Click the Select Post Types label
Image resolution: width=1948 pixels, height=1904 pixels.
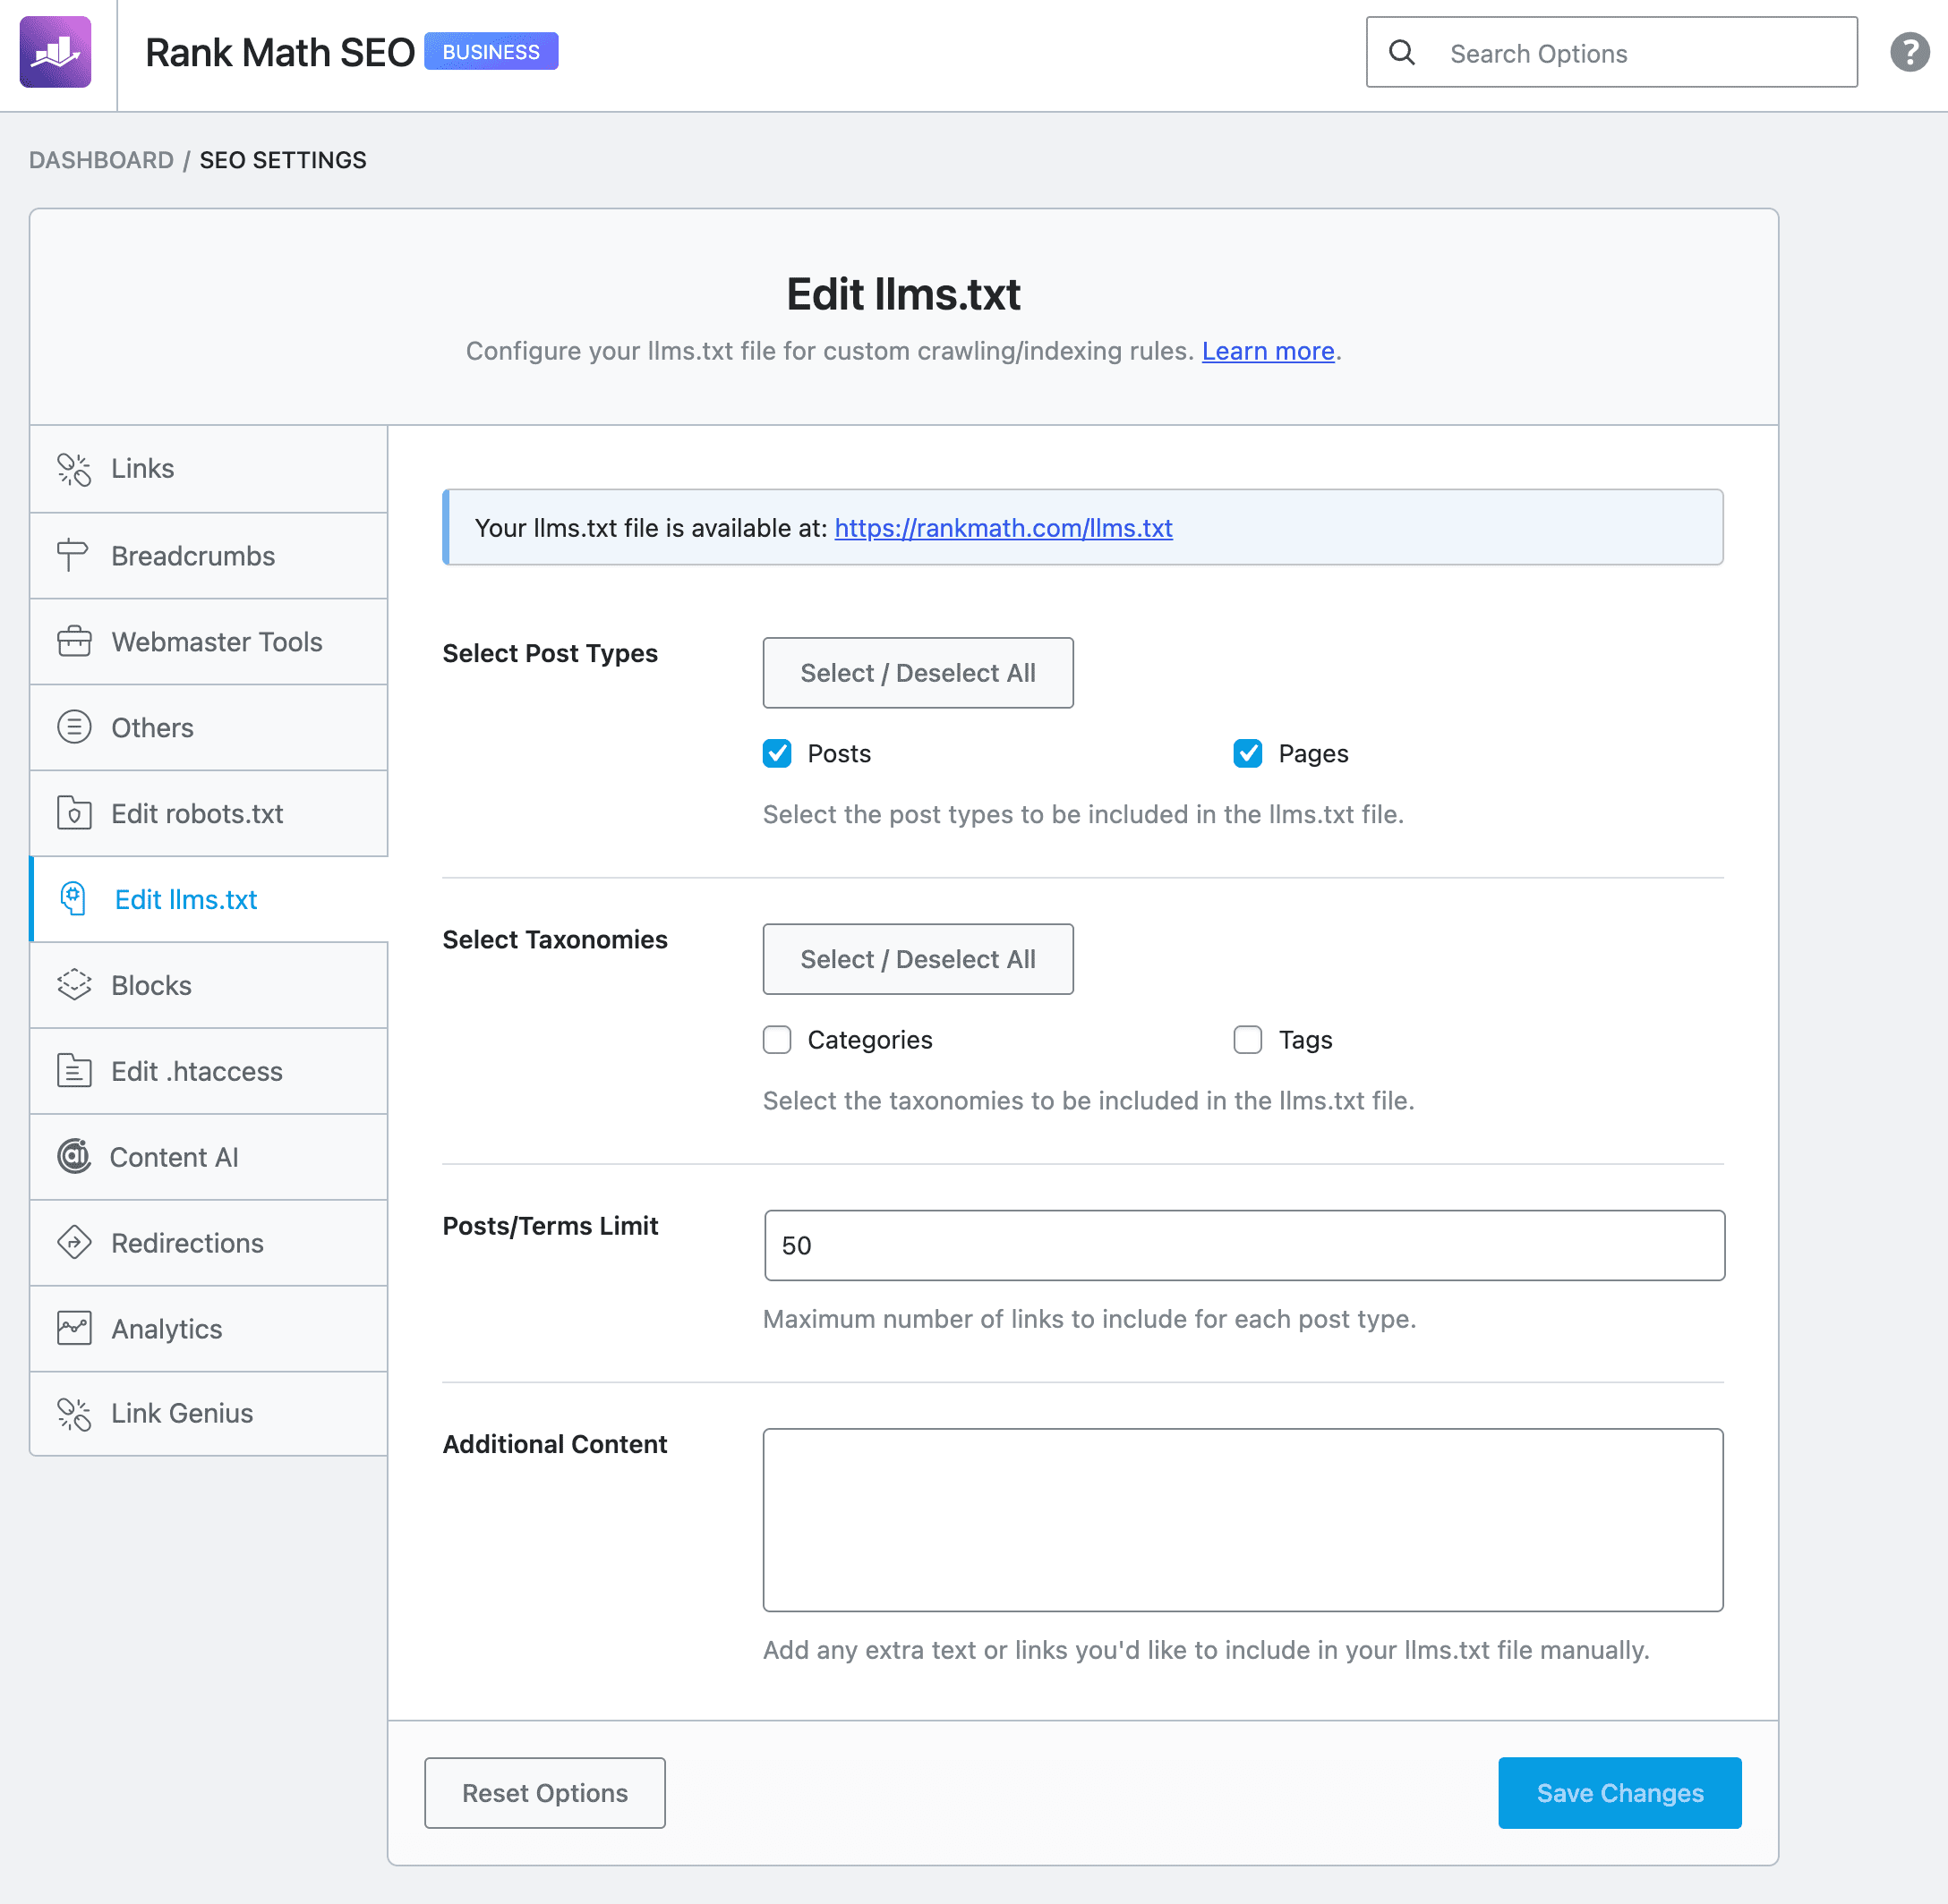(x=551, y=653)
